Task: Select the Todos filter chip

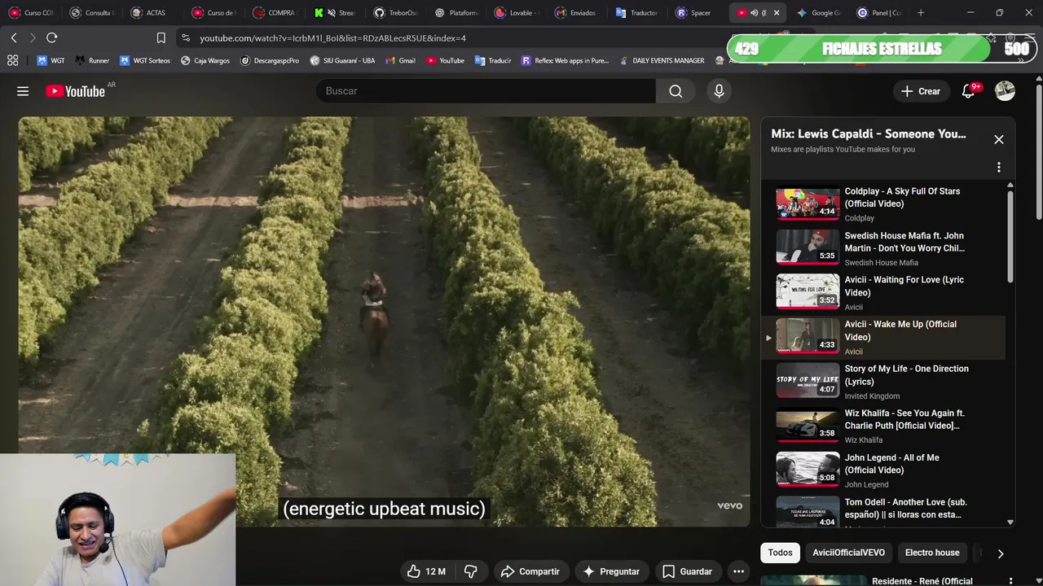Action: 780,553
